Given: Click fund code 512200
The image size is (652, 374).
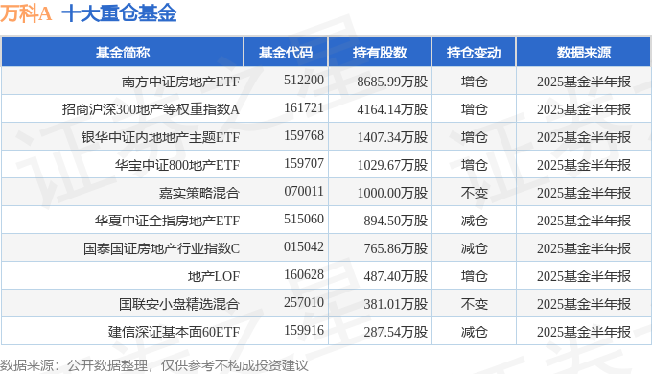Looking at the screenshot, I should coord(304,80).
